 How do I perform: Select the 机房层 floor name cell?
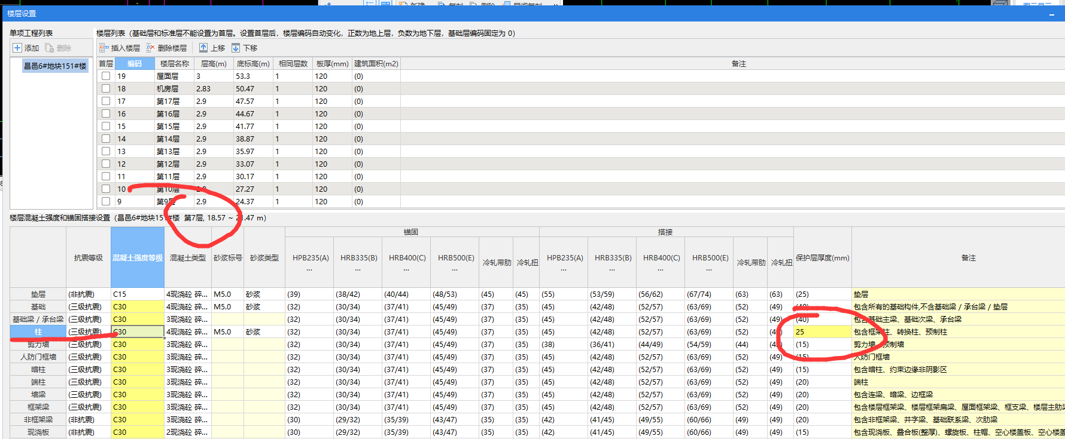click(175, 88)
